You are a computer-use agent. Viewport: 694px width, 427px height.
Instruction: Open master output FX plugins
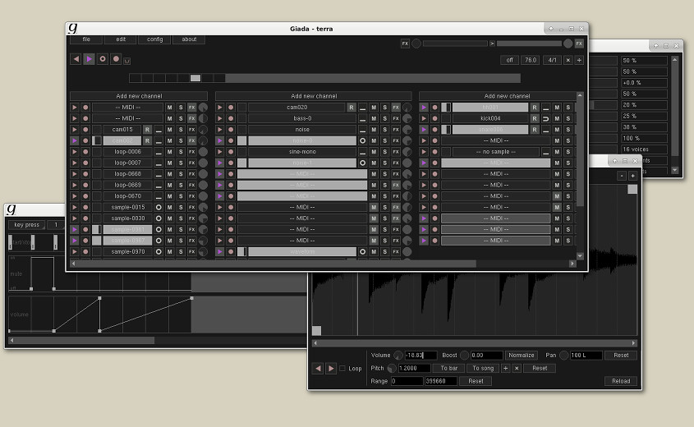[579, 44]
